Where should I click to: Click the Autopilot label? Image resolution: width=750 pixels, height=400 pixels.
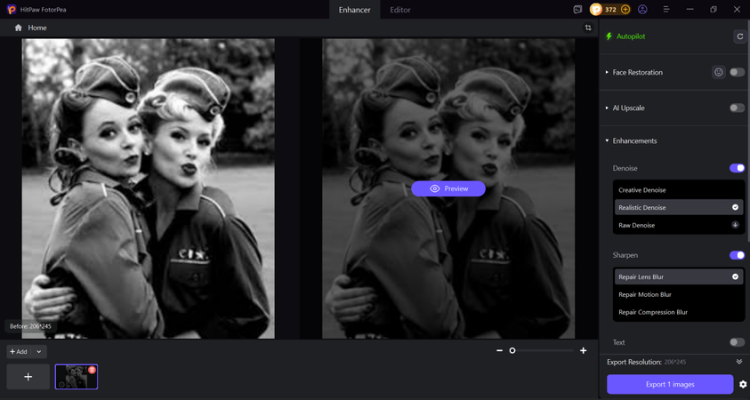(x=631, y=36)
